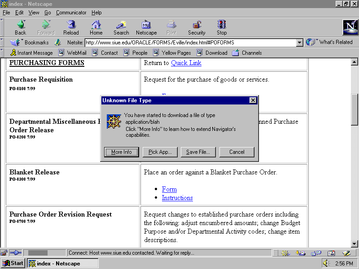Image resolution: width=359 pixels, height=269 pixels.
Task: Open the What's Related dropdown
Action: click(x=330, y=42)
